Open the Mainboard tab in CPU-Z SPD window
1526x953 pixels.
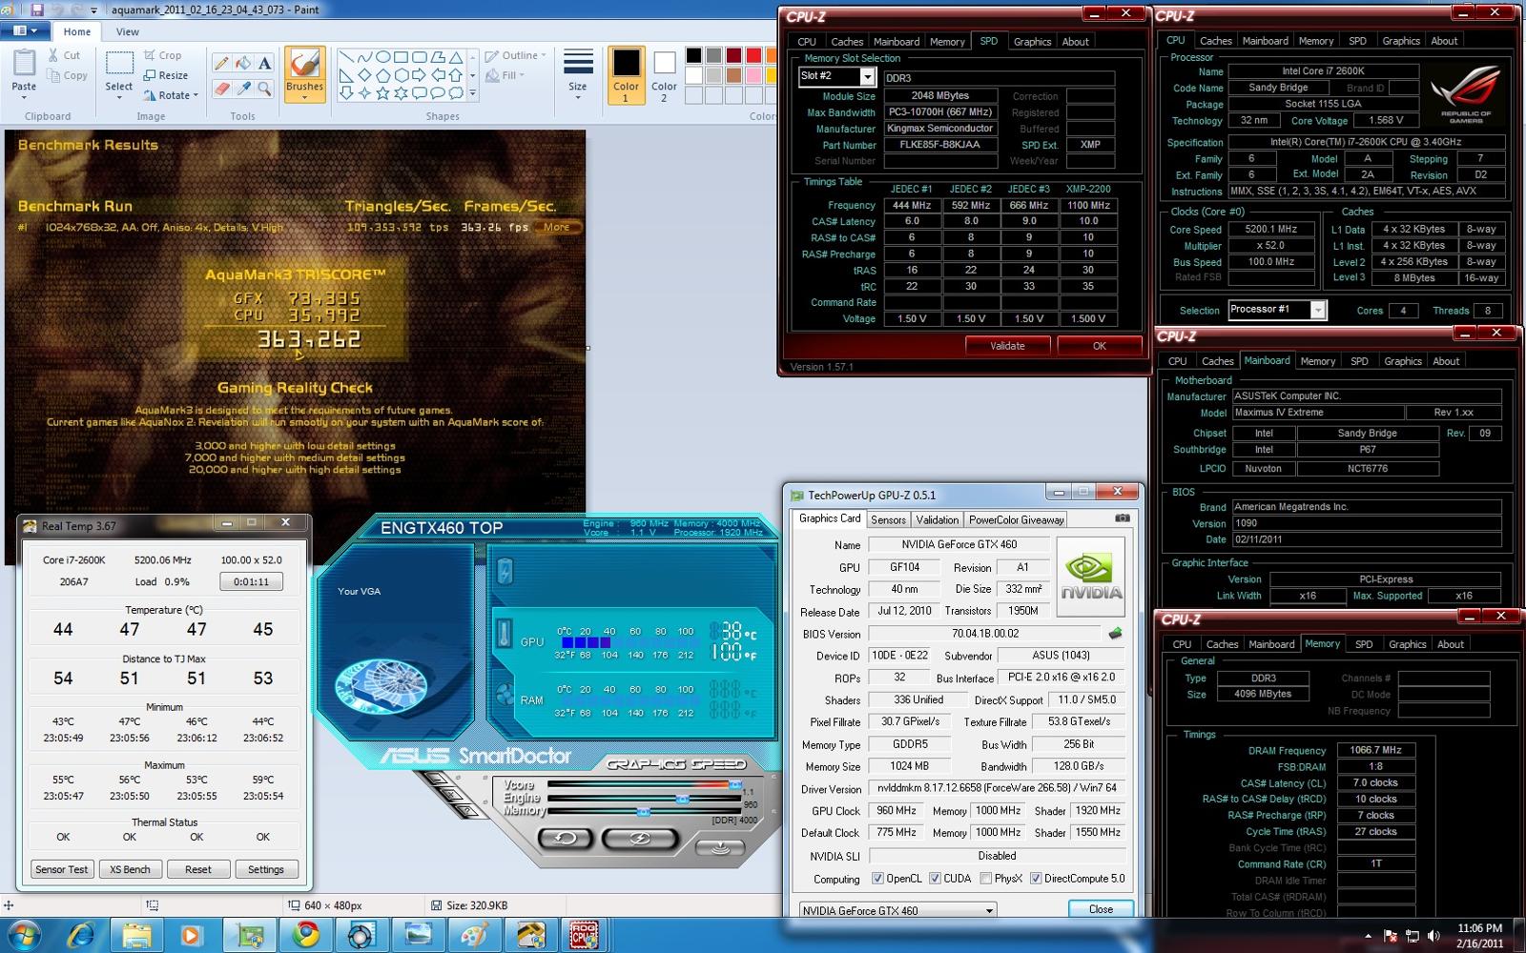(x=897, y=42)
